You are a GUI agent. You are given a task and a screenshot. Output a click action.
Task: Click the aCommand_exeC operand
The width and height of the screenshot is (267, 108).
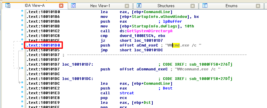click(x=152, y=69)
